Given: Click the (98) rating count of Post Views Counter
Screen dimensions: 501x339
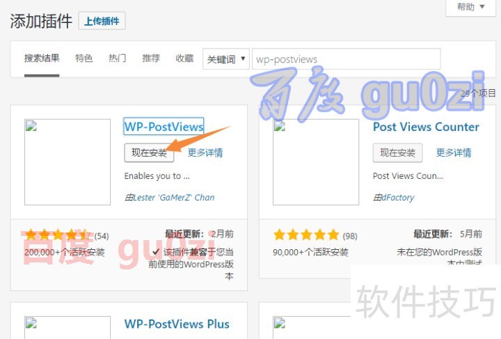Looking at the screenshot, I should [350, 236].
